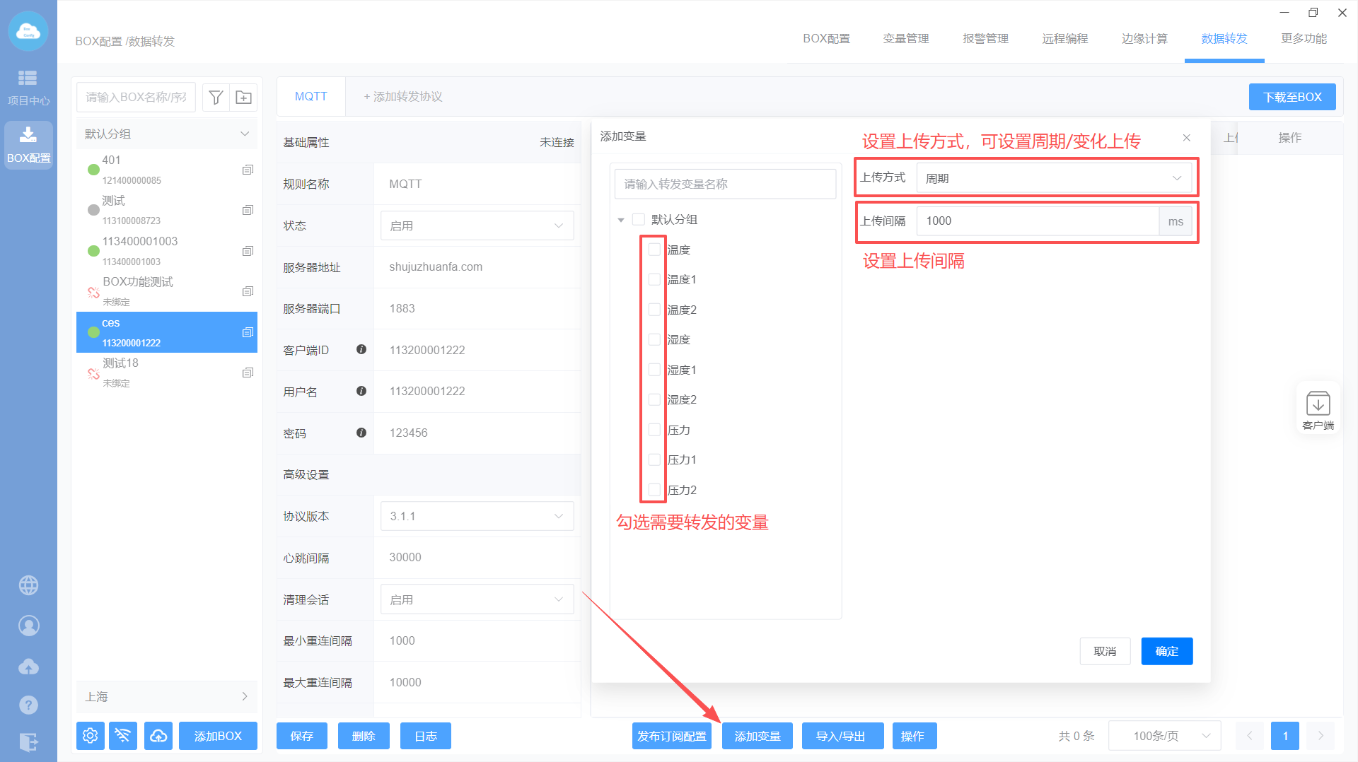This screenshot has height=762, width=1358.
Task: Click the filter funnel icon
Action: click(x=216, y=98)
